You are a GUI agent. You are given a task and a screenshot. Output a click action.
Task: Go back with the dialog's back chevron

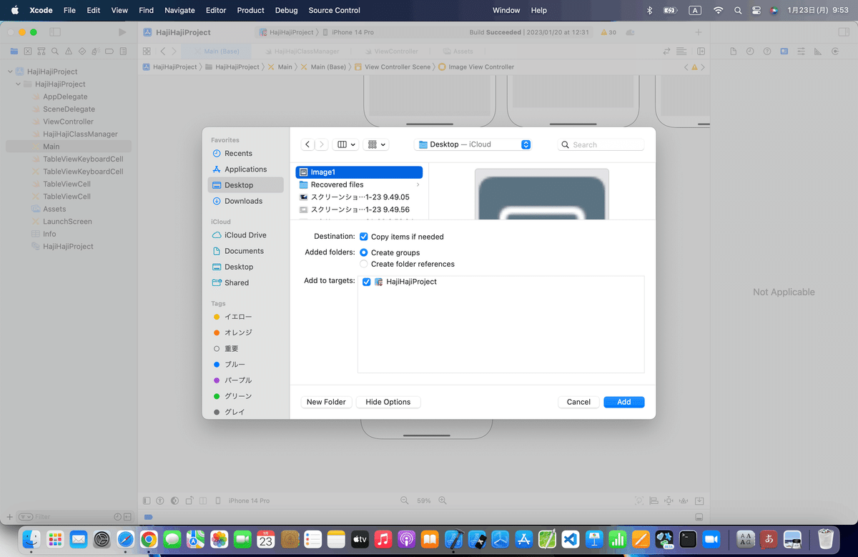pos(307,144)
